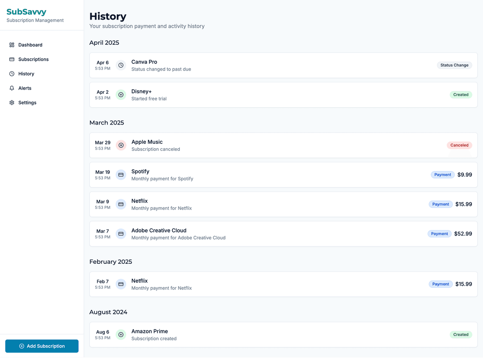483x358 pixels.
Task: Click the Created badge on Disney+
Action: (461, 95)
